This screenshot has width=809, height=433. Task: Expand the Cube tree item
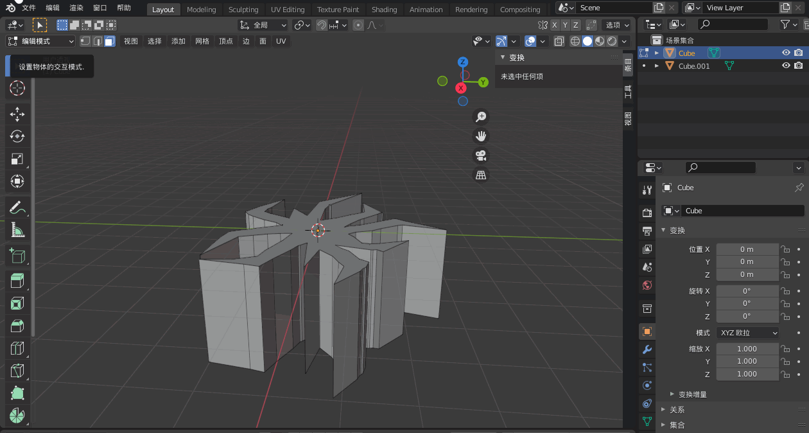[657, 53]
